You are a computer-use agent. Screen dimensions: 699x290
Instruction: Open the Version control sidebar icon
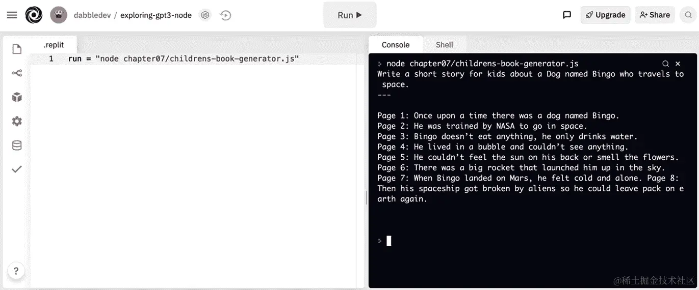[x=17, y=73]
